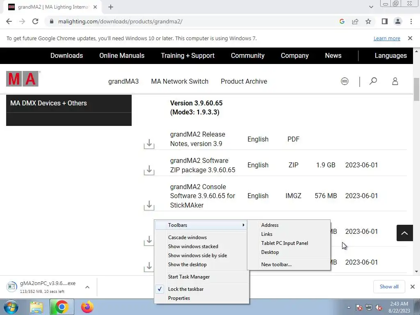
Task: Open the user account icon on site
Action: coord(395,81)
